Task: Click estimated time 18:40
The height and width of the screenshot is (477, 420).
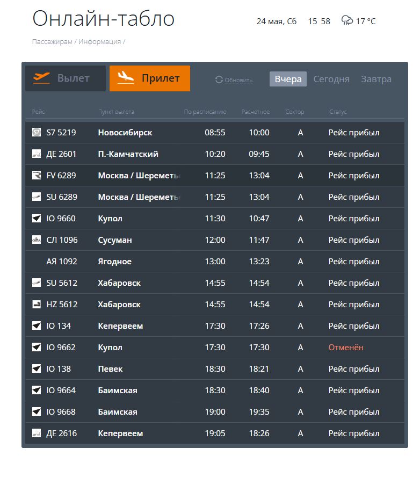Action: (x=259, y=391)
